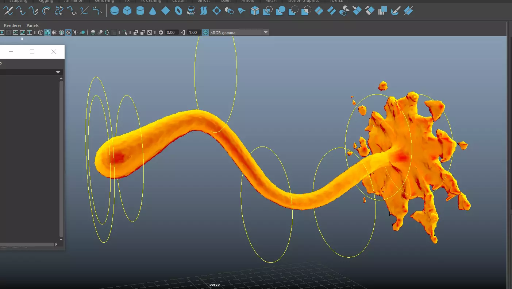Click the Bevel Plus shelf icon
The height and width of the screenshot is (289, 512).
255,11
